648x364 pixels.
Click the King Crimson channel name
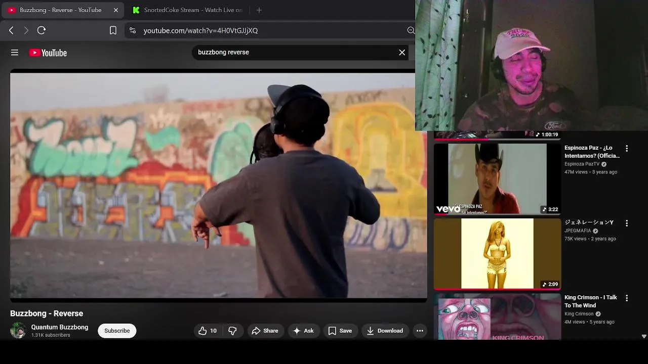(x=579, y=313)
